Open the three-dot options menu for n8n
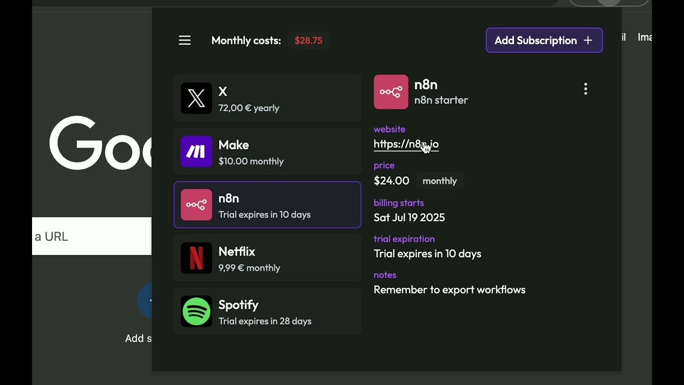 tap(586, 89)
